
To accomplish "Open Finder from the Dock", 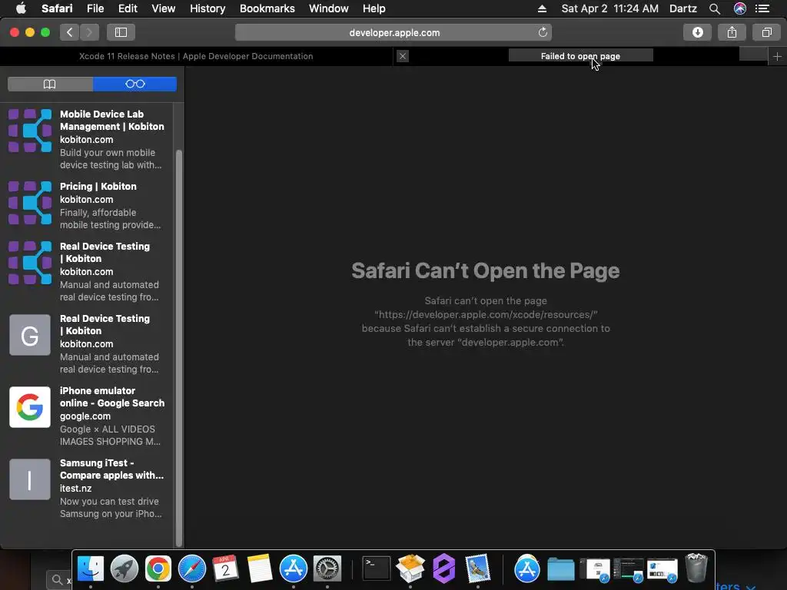I will pos(91,568).
